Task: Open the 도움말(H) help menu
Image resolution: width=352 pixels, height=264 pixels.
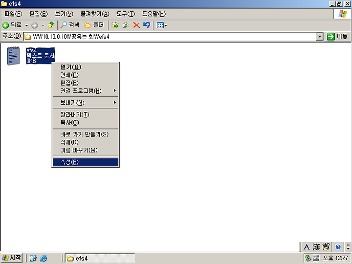Action: pyautogui.click(x=154, y=14)
